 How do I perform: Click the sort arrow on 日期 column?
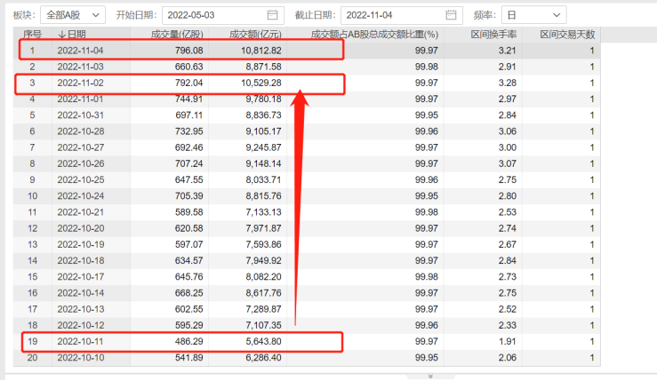pos(61,34)
